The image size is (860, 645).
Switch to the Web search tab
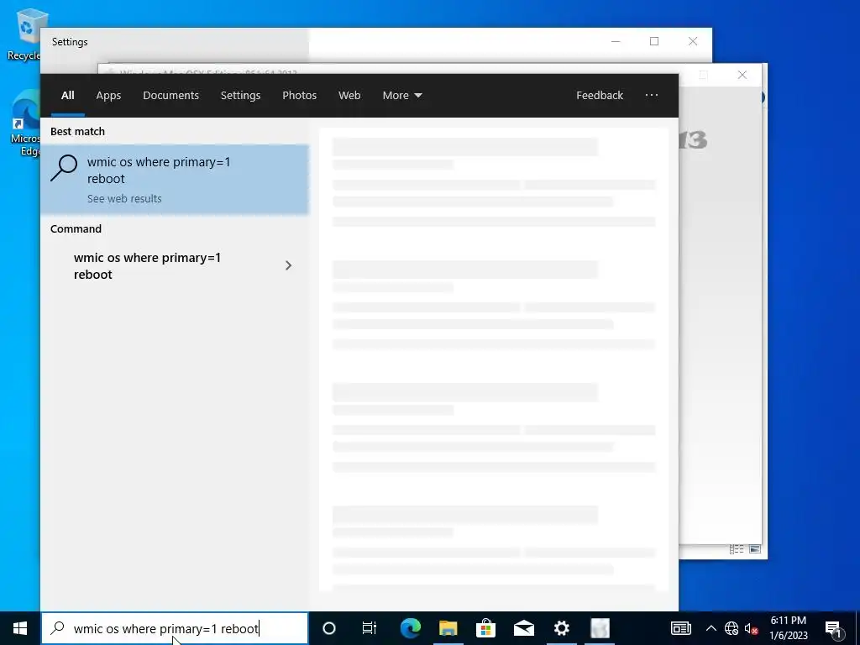coord(349,96)
